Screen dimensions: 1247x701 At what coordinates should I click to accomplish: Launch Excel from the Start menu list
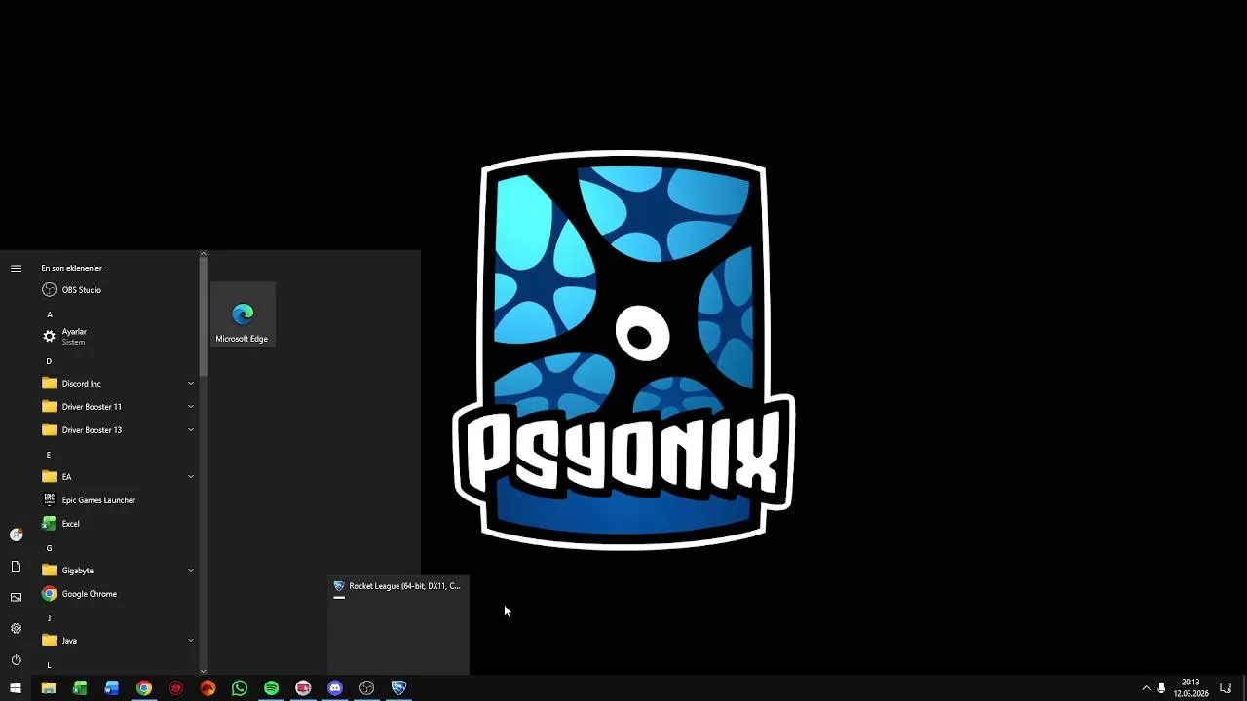point(117,524)
